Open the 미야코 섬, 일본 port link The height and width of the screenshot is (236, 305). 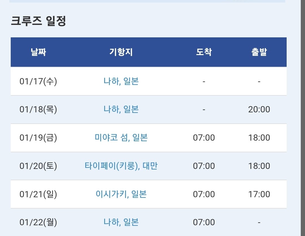[121, 138]
